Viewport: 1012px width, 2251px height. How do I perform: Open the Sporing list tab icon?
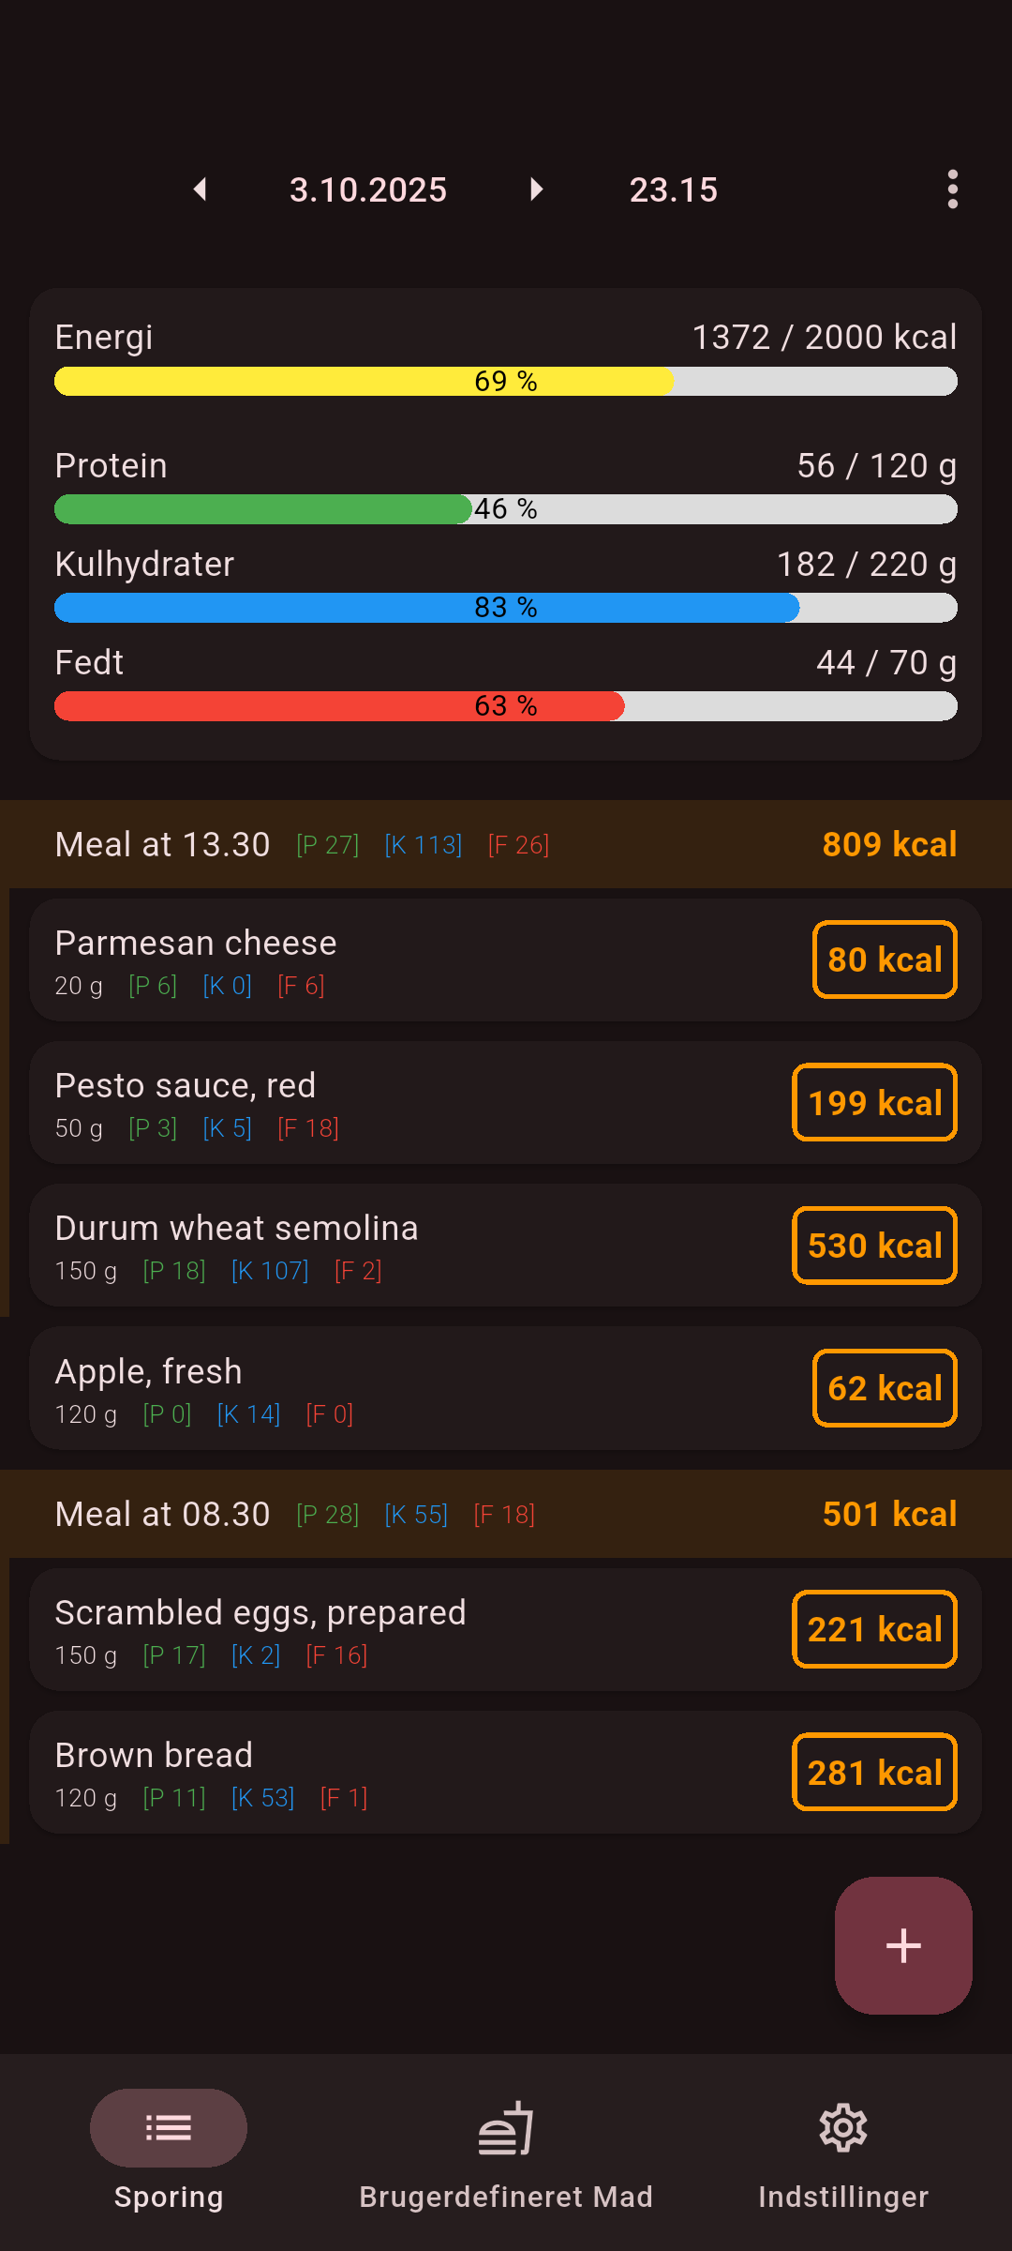[169, 2127]
